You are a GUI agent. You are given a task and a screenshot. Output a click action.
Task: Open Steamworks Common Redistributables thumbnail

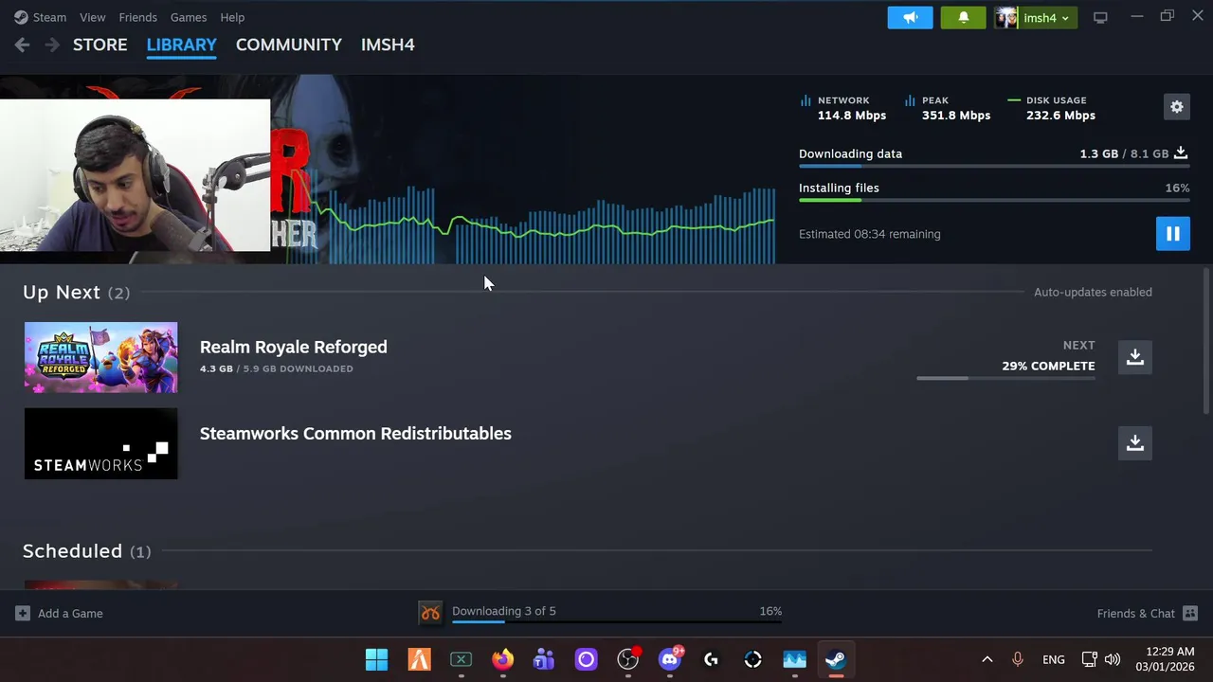100,443
